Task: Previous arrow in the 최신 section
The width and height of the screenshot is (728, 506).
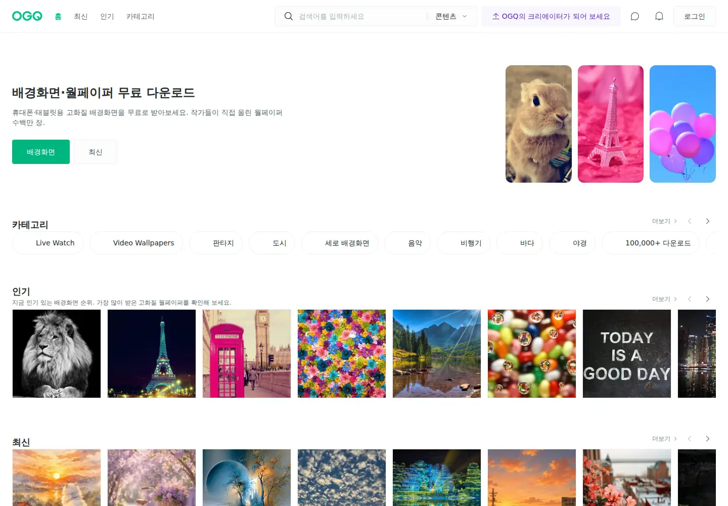Action: click(690, 439)
